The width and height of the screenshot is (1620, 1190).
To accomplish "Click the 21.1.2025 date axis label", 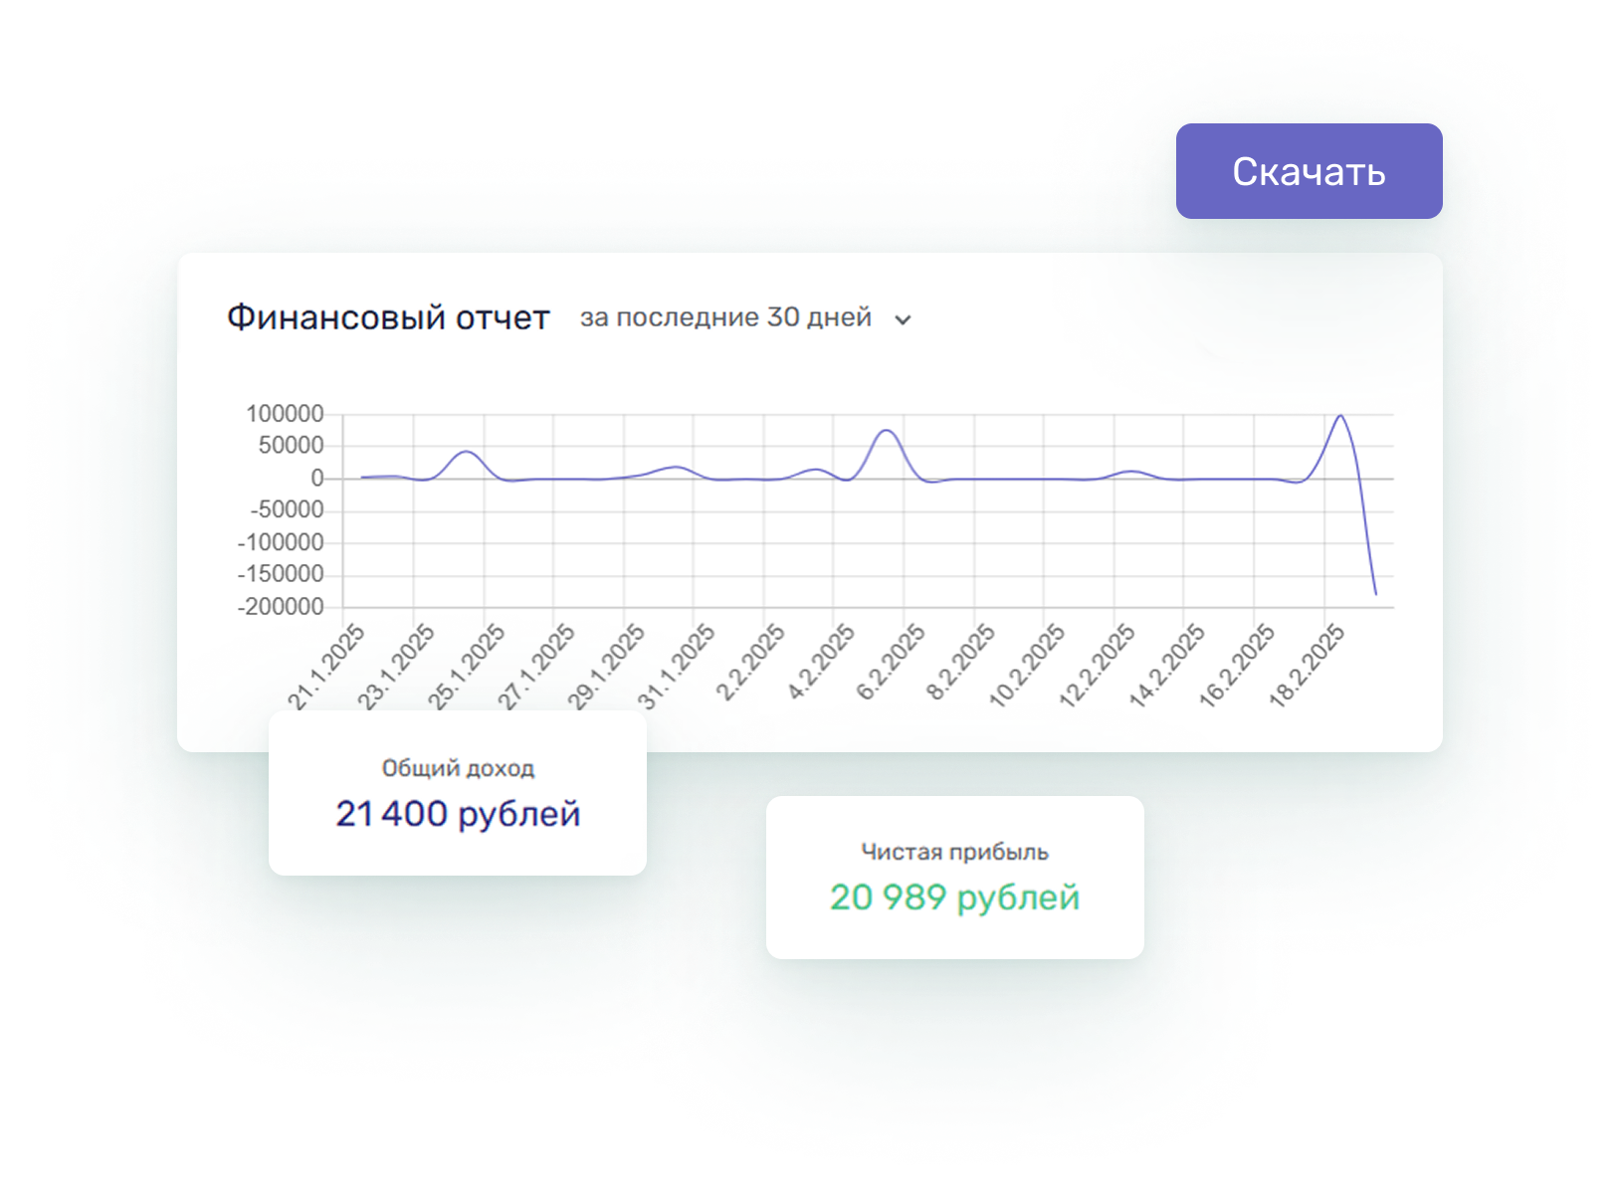I will pyautogui.click(x=326, y=667).
